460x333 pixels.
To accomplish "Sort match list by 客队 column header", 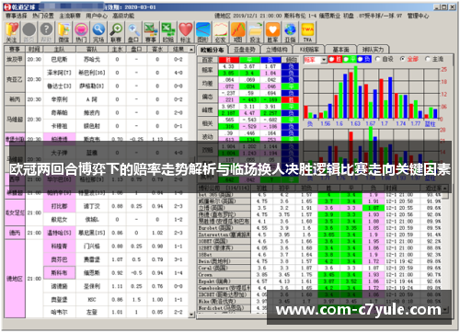I will click(x=92, y=50).
